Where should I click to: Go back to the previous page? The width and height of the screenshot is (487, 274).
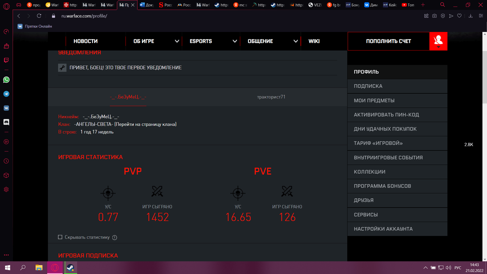click(19, 16)
